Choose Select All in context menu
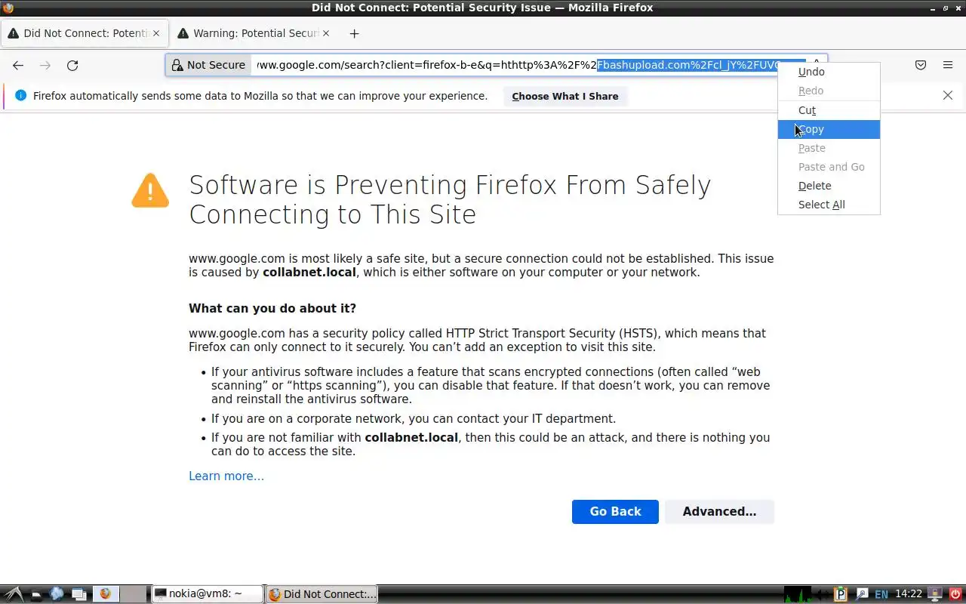The image size is (966, 604). 821,205
